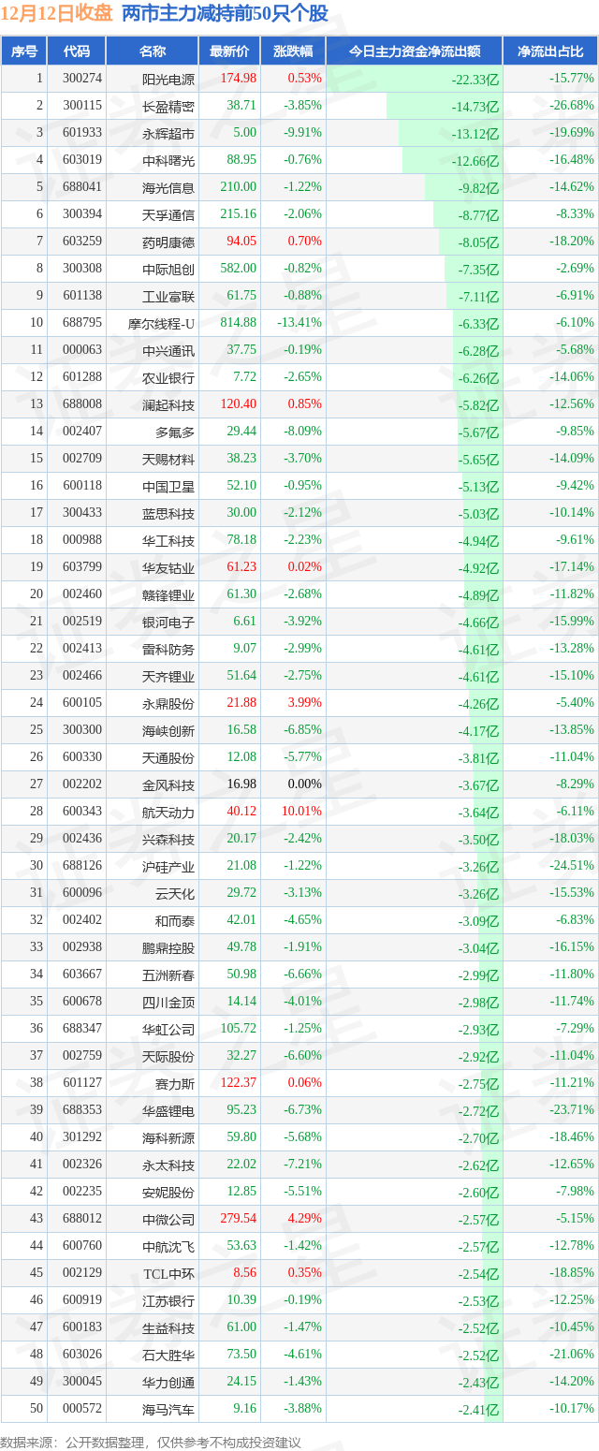Select stock name 海光信息
Viewport: 599px width, 1451px height.
[168, 187]
